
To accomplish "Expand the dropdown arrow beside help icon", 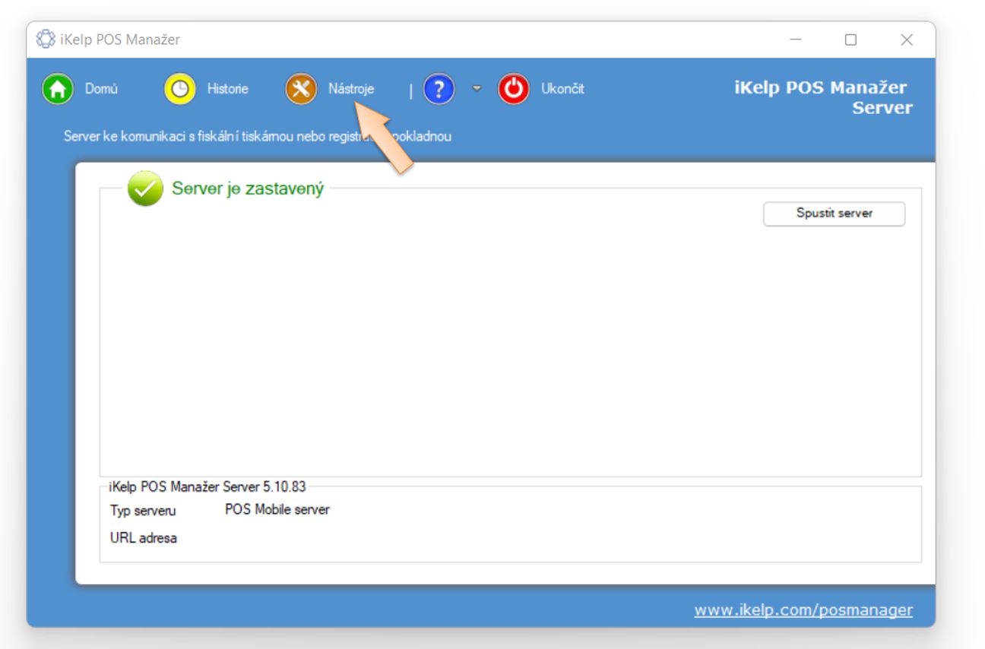I will pos(477,89).
